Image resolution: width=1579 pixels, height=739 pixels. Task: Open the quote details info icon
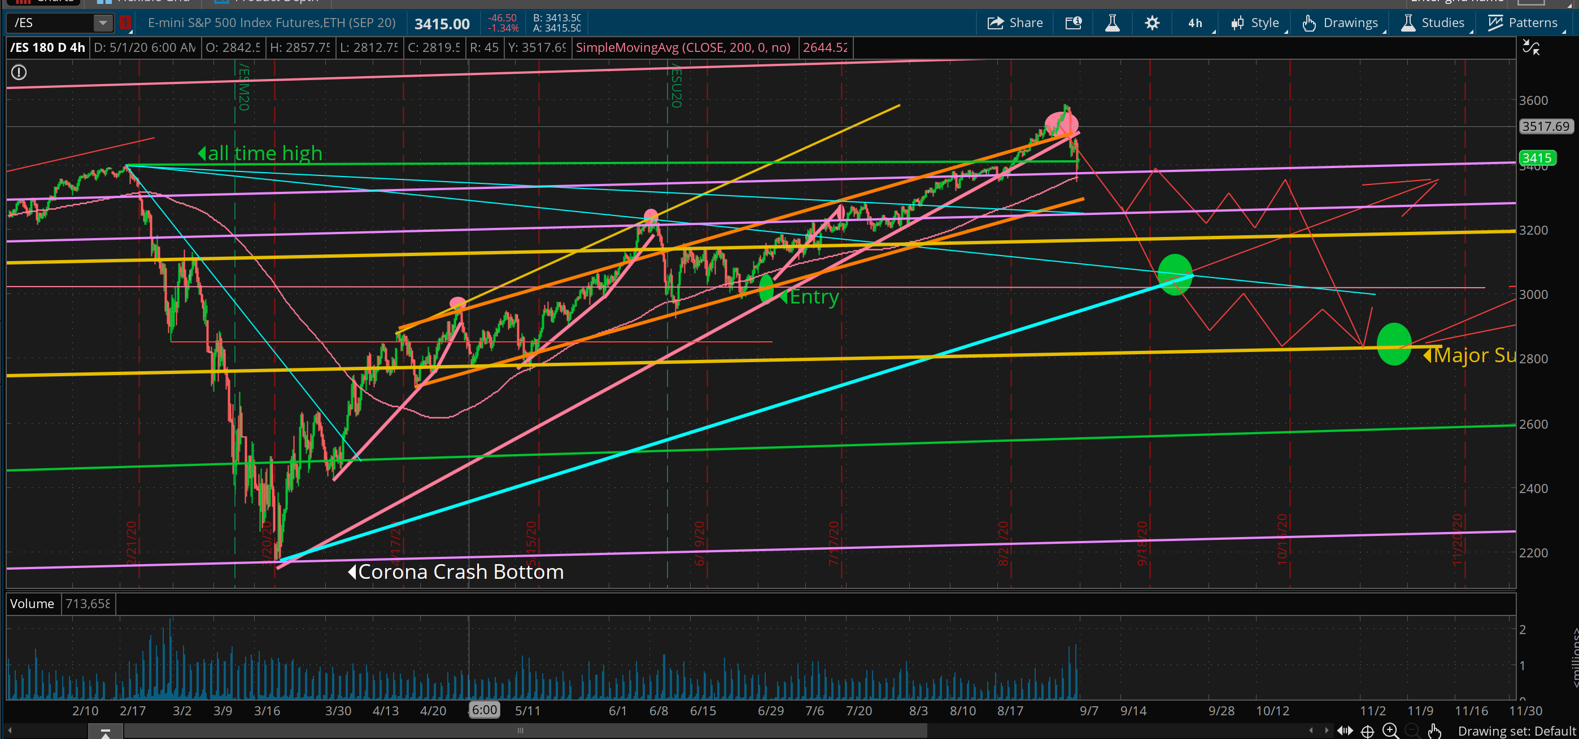(1074, 23)
